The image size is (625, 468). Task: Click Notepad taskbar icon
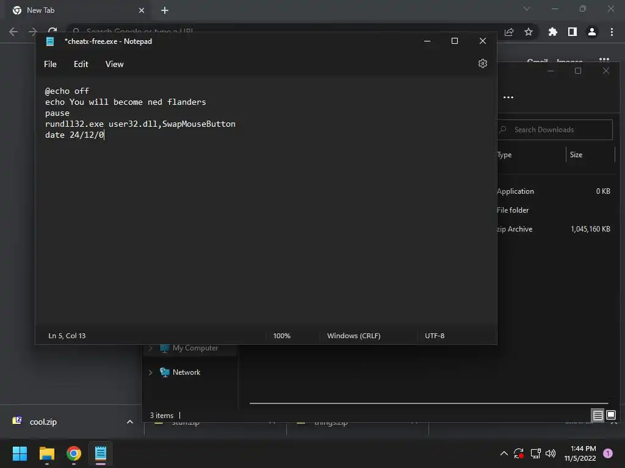(x=101, y=453)
